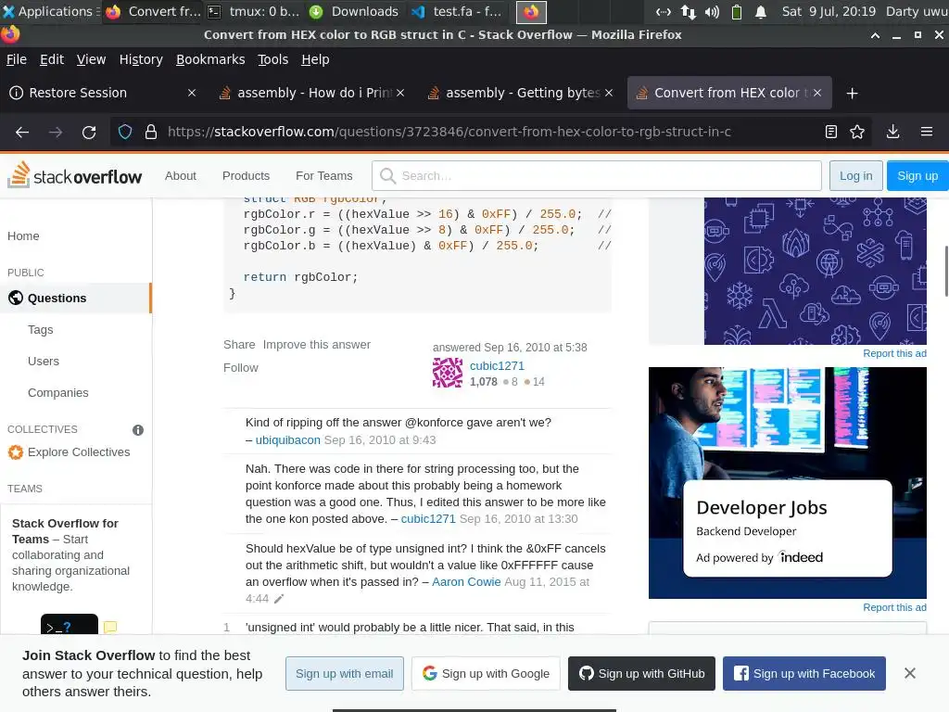Screen dimensions: 949x712
Task: Click the volume speaker tray icon
Action: (x=713, y=11)
